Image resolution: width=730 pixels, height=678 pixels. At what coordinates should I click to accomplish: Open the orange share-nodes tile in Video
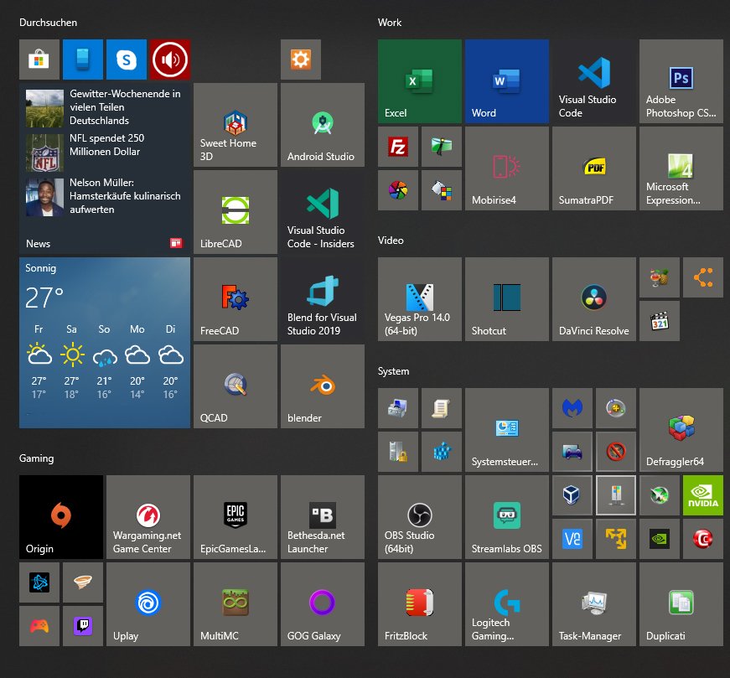[703, 277]
